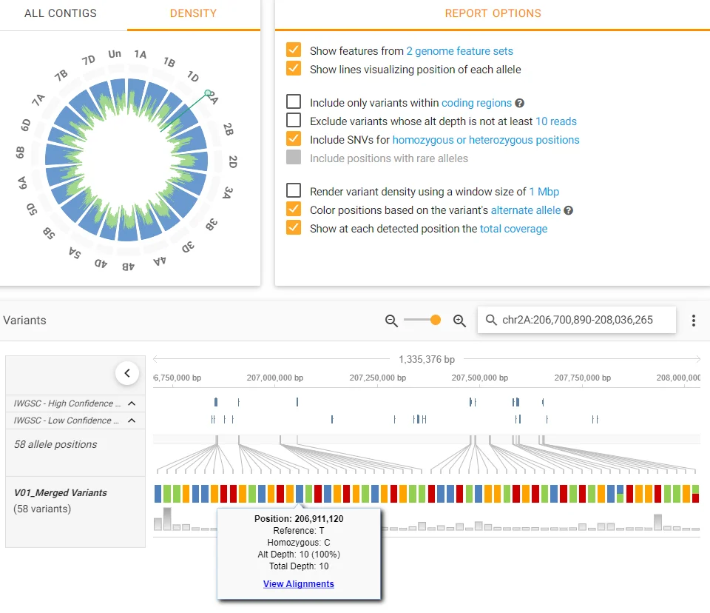Select the Density tab

[x=193, y=13]
